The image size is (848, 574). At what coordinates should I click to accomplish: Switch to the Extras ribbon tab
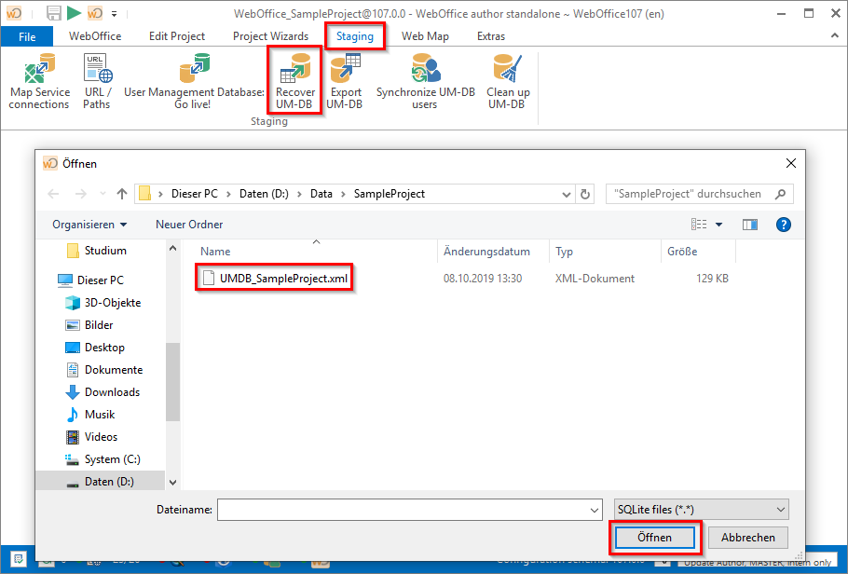coord(490,36)
